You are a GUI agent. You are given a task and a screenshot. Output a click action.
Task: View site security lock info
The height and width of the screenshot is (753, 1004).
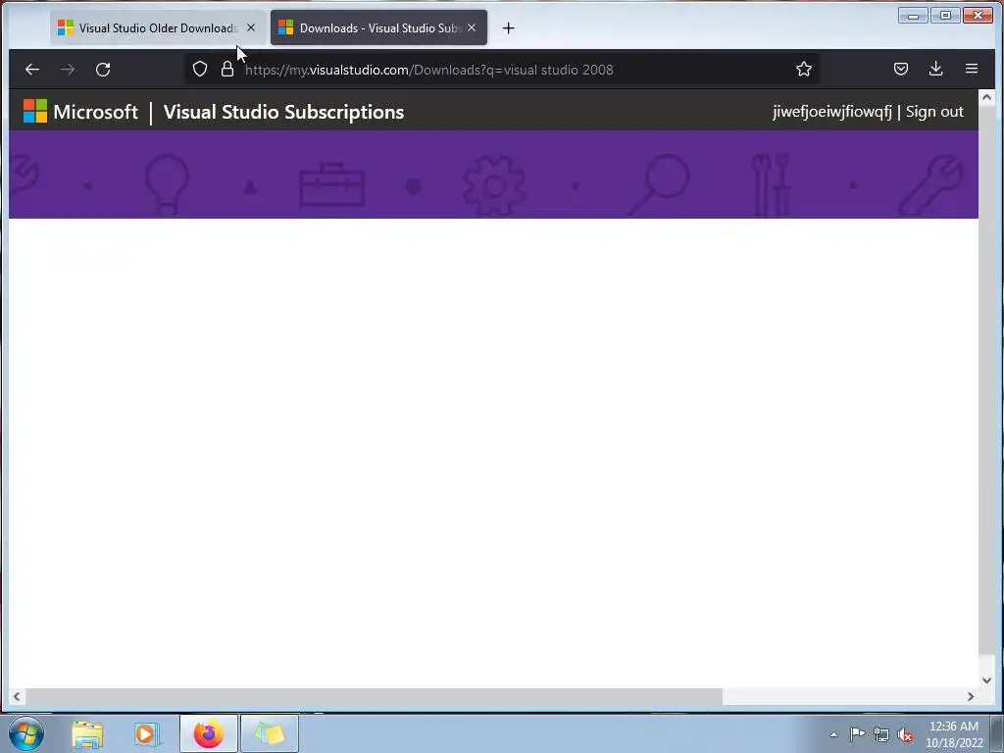(x=227, y=70)
